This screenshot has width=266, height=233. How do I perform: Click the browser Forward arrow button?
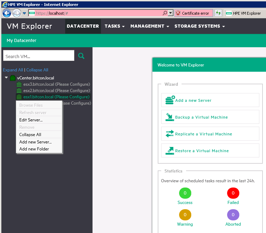[16, 13]
